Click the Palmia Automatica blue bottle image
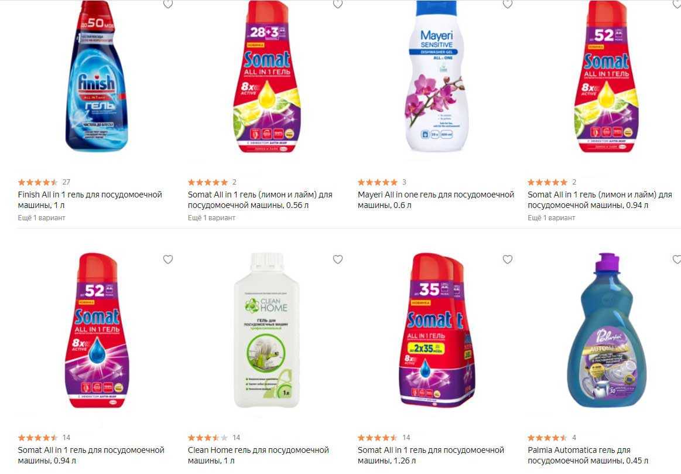681x474 pixels. pyautogui.click(x=606, y=331)
